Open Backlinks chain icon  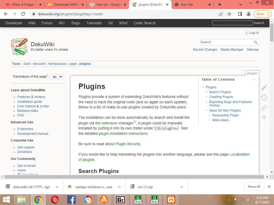click(264, 108)
